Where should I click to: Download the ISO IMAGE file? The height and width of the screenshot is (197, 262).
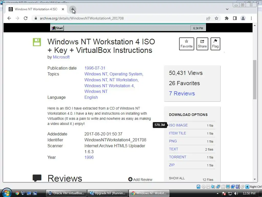(x=178, y=125)
